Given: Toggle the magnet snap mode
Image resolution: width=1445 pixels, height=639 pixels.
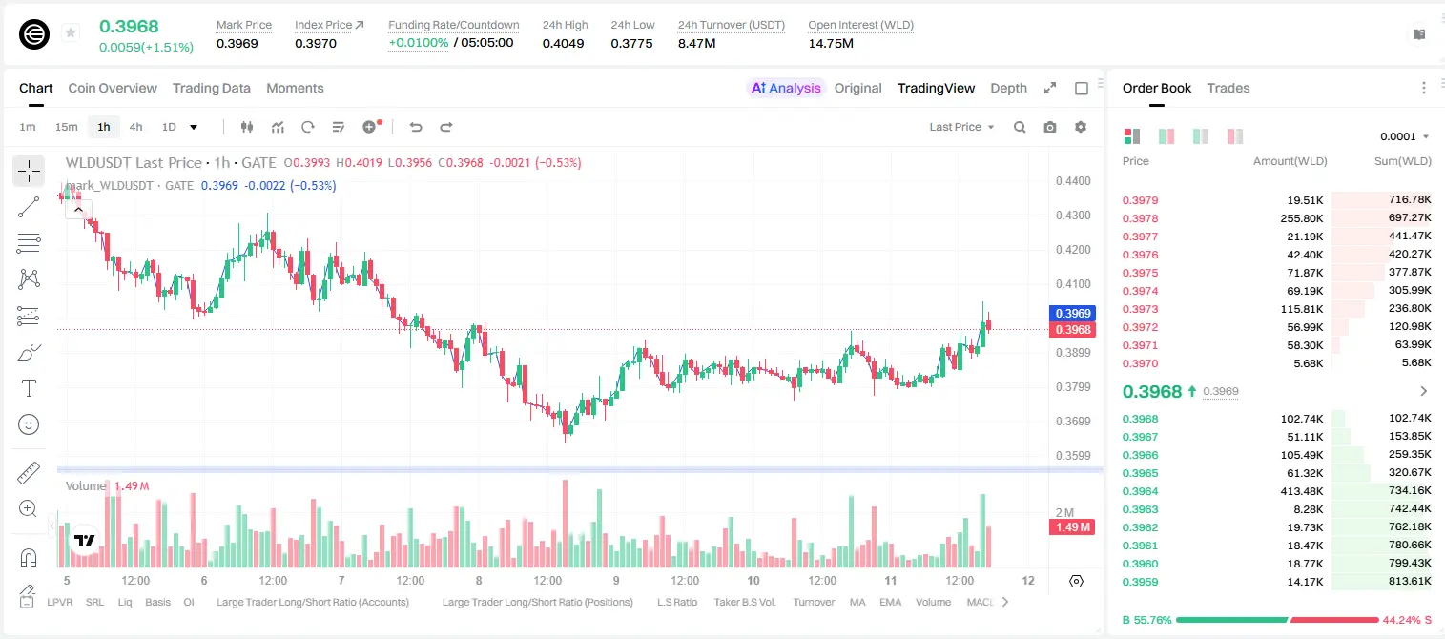Looking at the screenshot, I should pyautogui.click(x=29, y=557).
